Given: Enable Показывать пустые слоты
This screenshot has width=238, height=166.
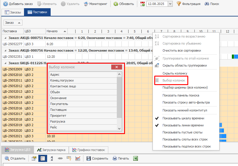Looking at the screenshot, I should coord(182,132).
